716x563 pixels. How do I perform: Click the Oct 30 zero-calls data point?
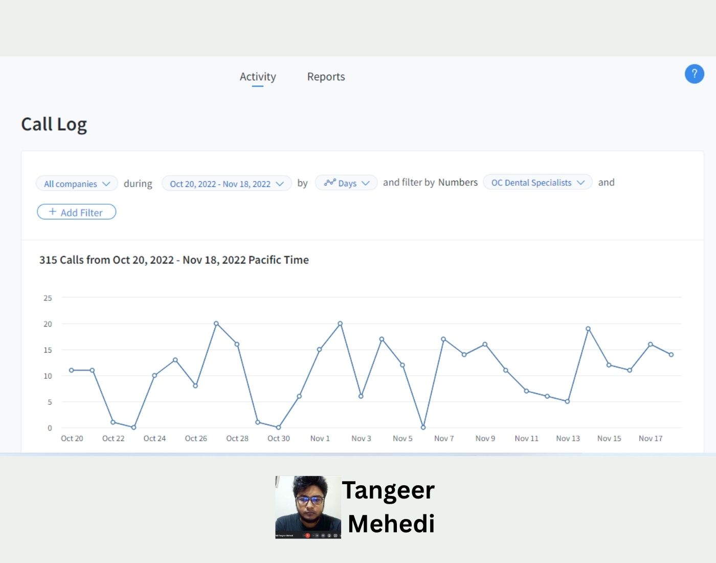pyautogui.click(x=278, y=427)
